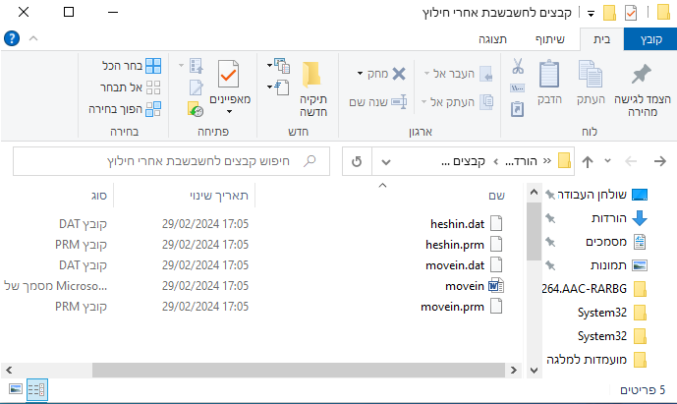Image resolution: width=677 pixels, height=404 pixels.
Task: Refresh the current folder view
Action: coord(356,161)
